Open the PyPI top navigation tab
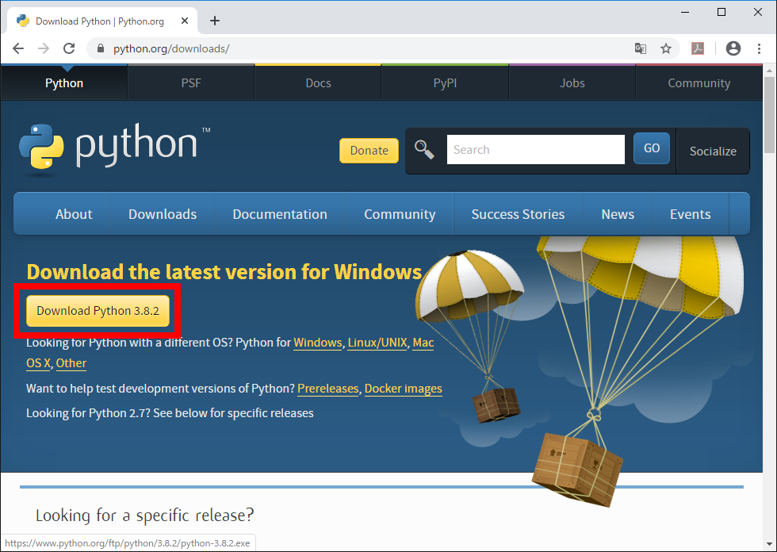The width and height of the screenshot is (777, 552). point(445,82)
